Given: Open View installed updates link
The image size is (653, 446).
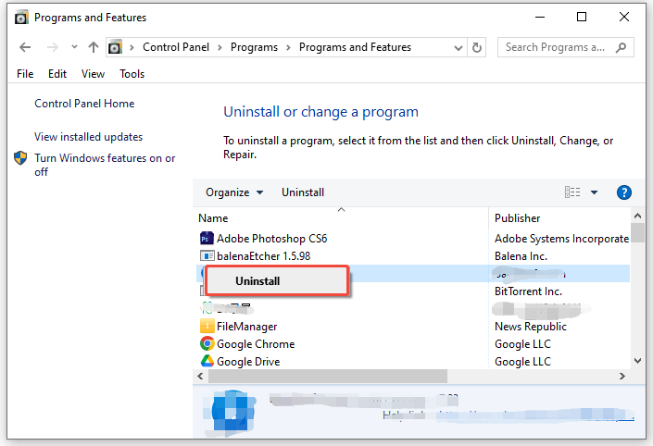Looking at the screenshot, I should tap(88, 137).
